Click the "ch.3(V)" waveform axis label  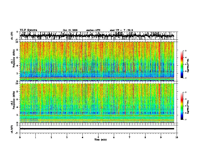[x=12, y=129]
